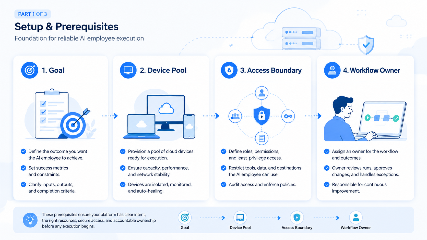Click the green play button on the laptop screen
The image size is (427, 240).
pos(367,118)
